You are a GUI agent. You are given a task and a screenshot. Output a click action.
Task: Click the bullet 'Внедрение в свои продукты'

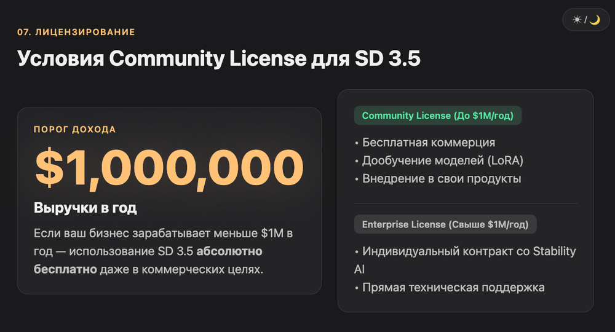click(x=438, y=179)
